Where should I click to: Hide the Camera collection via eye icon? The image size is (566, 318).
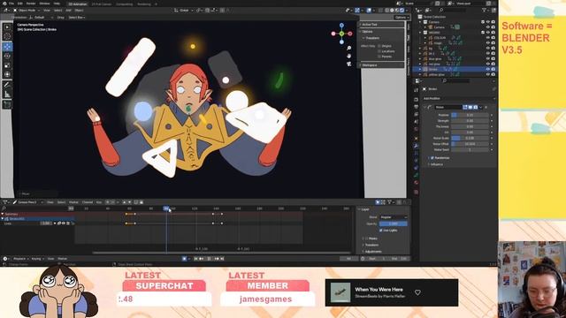click(x=488, y=22)
